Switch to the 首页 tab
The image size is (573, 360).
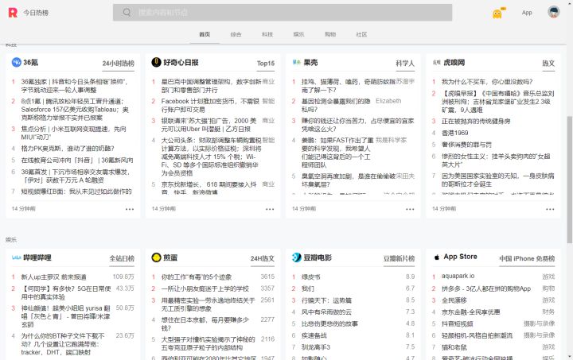tap(205, 34)
